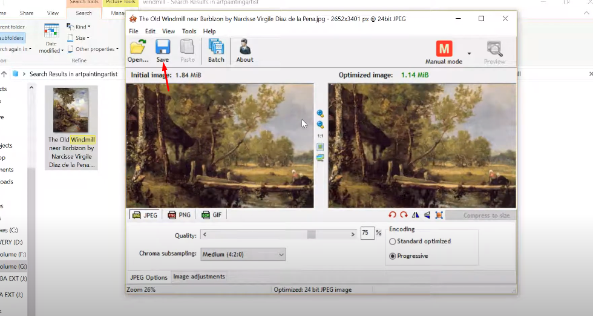Select the Volume (F:) drive in Explorer
Image resolution: width=593 pixels, height=316 pixels.
(x=13, y=254)
